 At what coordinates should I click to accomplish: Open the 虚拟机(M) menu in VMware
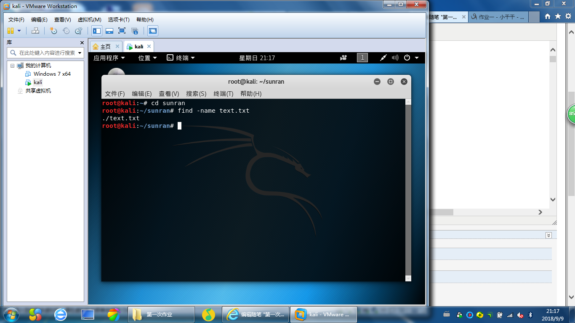click(89, 20)
